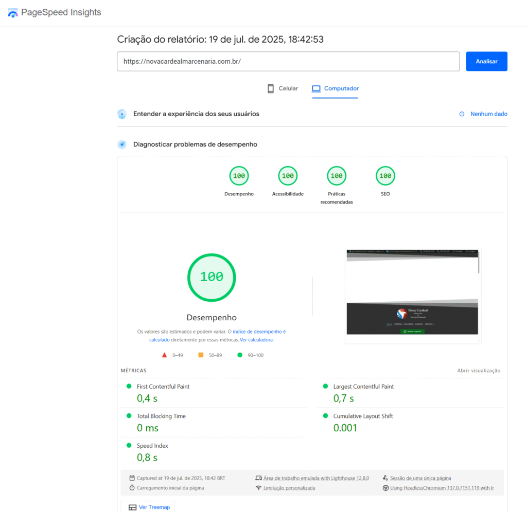Jump to the Acessibilidade score gauge

pyautogui.click(x=288, y=176)
